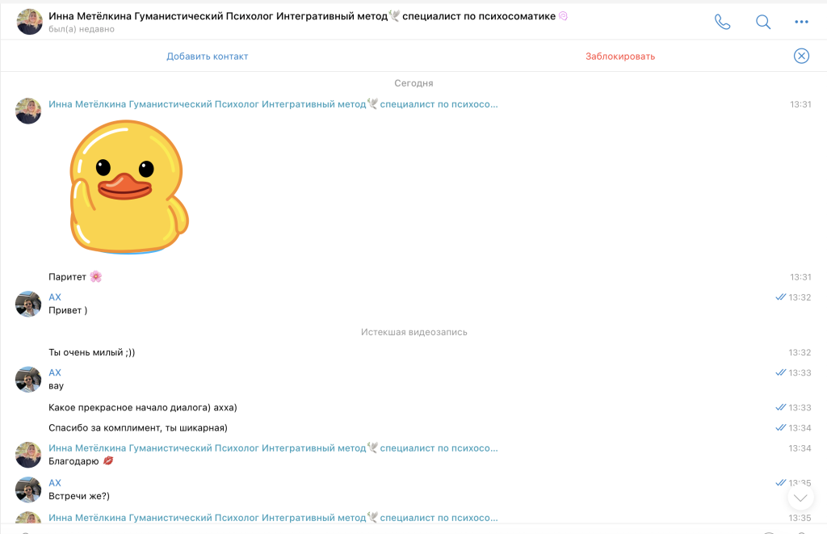The image size is (827, 534).
Task: Start a voice call with phone icon
Action: click(722, 22)
